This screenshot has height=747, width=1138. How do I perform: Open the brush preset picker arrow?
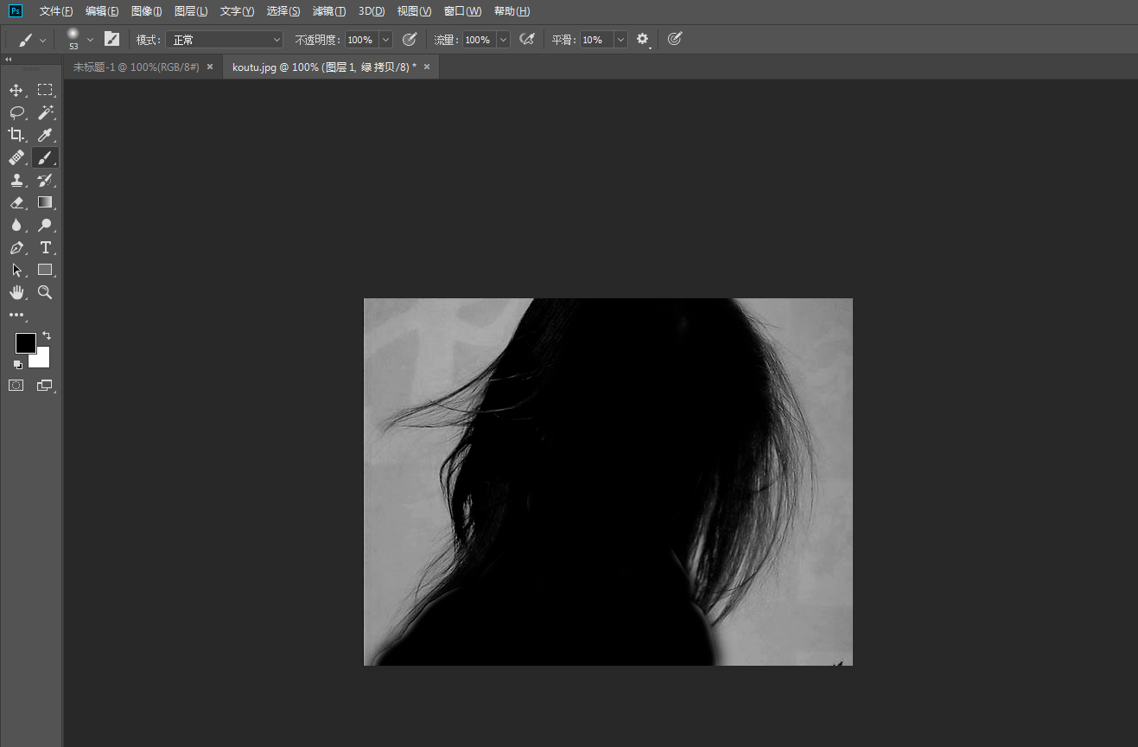click(x=90, y=40)
